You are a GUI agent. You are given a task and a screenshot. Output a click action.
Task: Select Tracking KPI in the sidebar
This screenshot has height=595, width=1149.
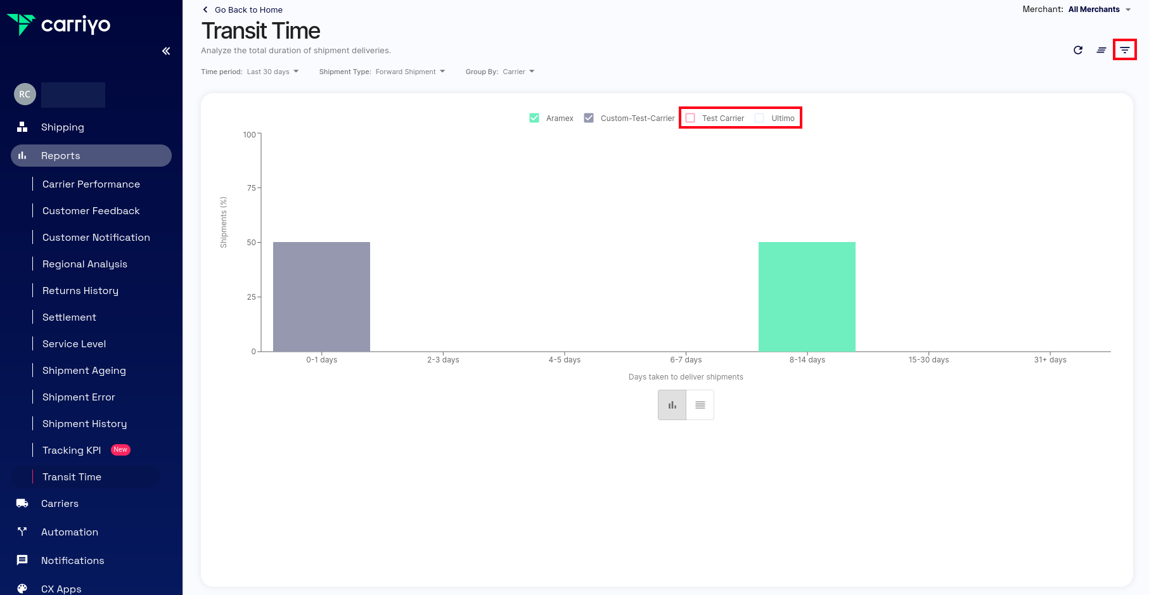72,451
